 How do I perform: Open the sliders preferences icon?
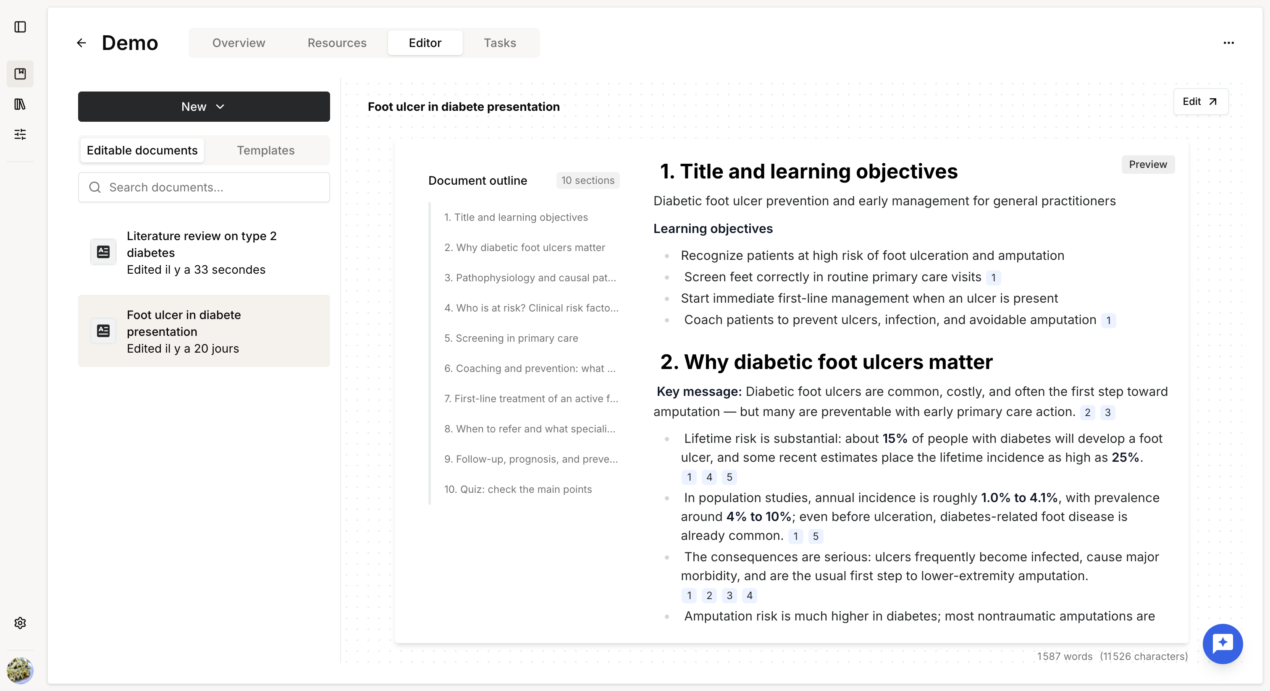pos(20,134)
